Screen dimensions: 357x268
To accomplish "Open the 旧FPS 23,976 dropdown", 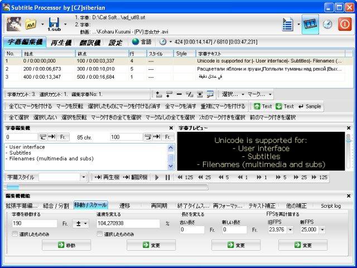I will pos(290,229).
